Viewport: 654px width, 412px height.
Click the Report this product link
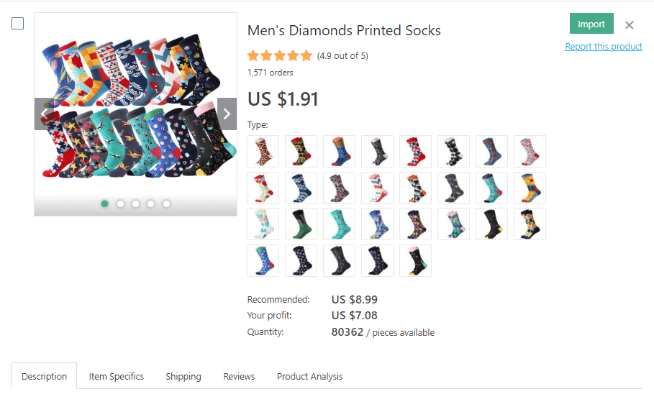pos(604,47)
